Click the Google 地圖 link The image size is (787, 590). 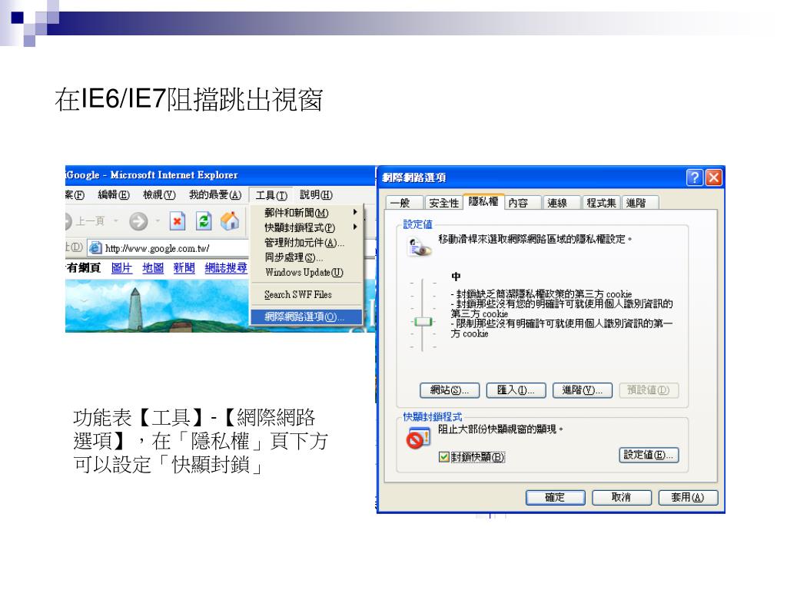click(x=153, y=268)
